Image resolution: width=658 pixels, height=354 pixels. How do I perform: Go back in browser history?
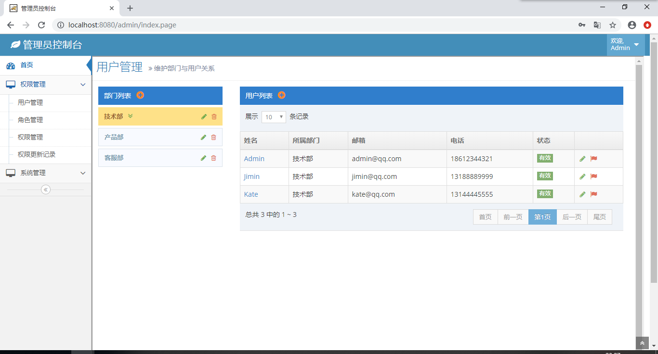pyautogui.click(x=11, y=25)
